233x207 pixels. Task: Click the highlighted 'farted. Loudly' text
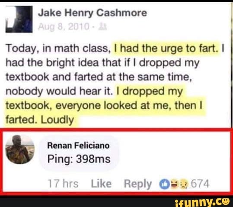pos(40,120)
